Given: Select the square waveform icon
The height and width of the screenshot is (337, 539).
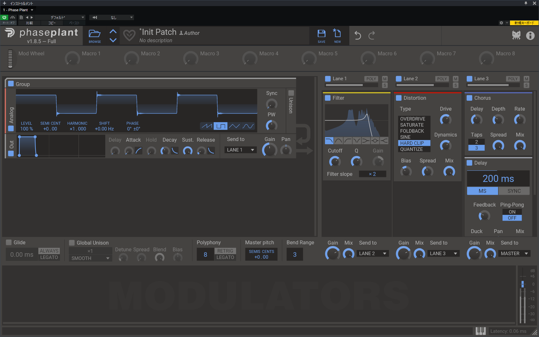Looking at the screenshot, I should pyautogui.click(x=220, y=126).
